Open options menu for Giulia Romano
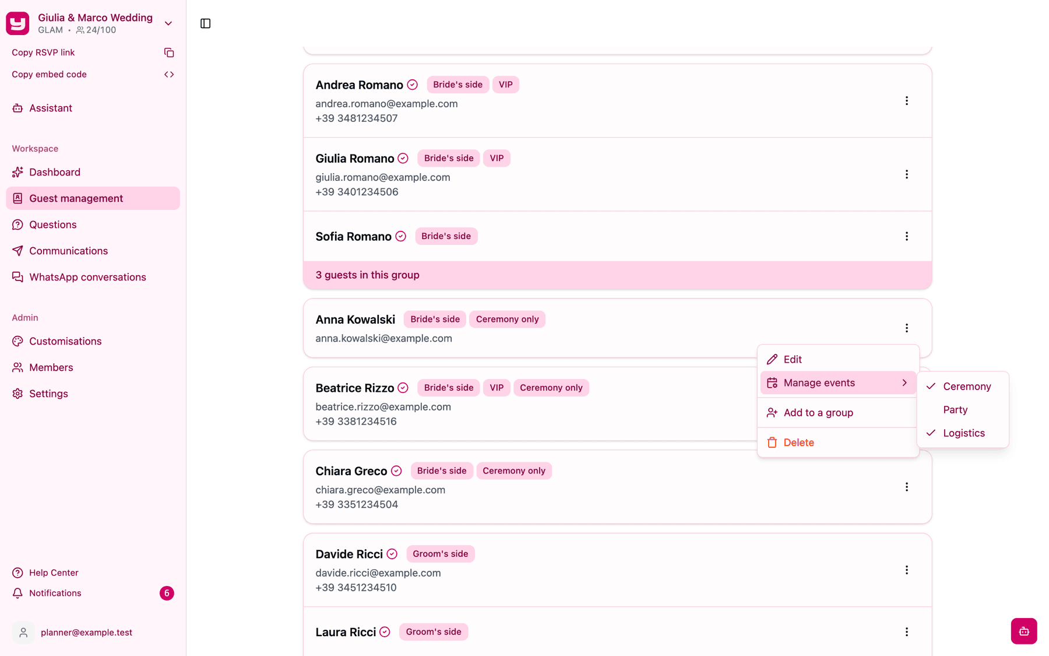The height and width of the screenshot is (656, 1049). (907, 174)
